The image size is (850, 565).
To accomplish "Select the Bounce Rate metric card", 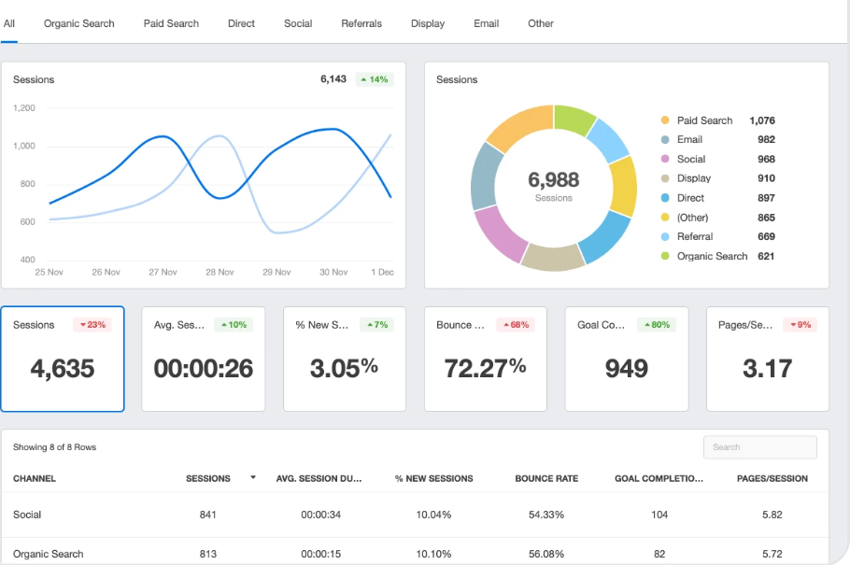I will pyautogui.click(x=485, y=359).
